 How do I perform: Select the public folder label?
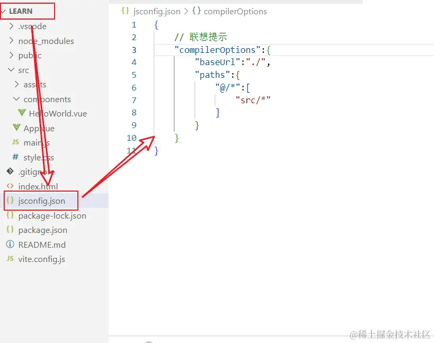point(30,56)
